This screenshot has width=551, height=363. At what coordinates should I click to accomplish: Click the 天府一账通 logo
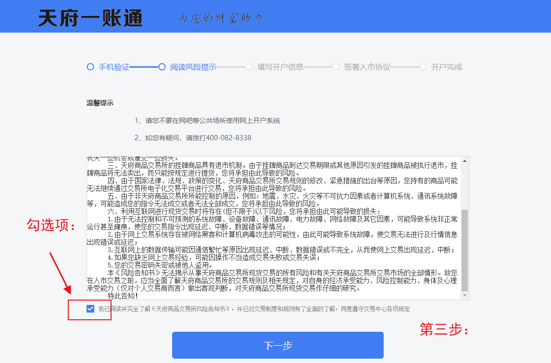click(90, 18)
